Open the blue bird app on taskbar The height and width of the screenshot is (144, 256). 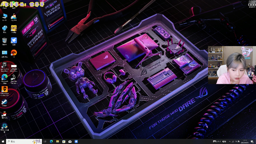click(76, 141)
